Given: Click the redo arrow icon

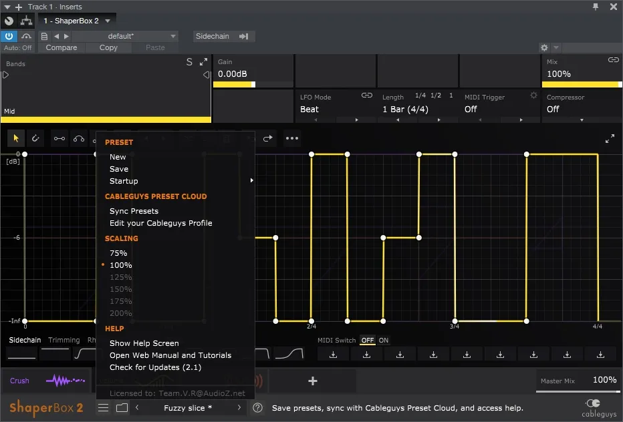Looking at the screenshot, I should click(268, 138).
